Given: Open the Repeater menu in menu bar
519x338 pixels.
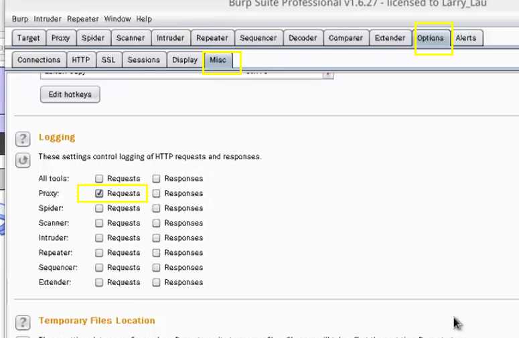Looking at the screenshot, I should 83,19.
